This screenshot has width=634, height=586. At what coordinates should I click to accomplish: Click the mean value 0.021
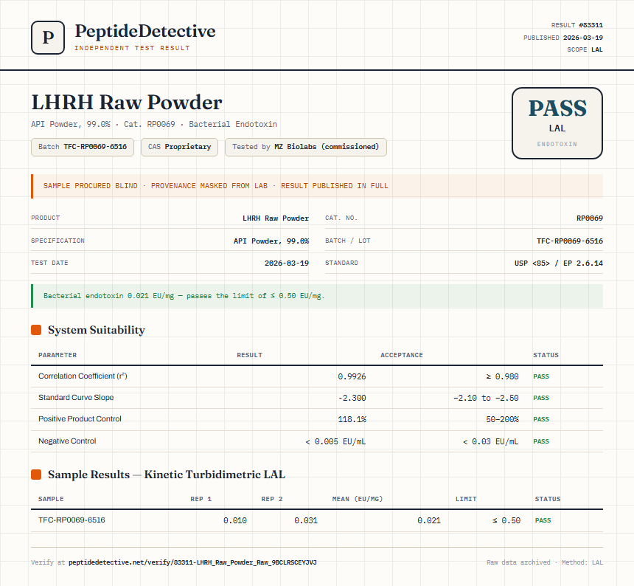(429, 520)
